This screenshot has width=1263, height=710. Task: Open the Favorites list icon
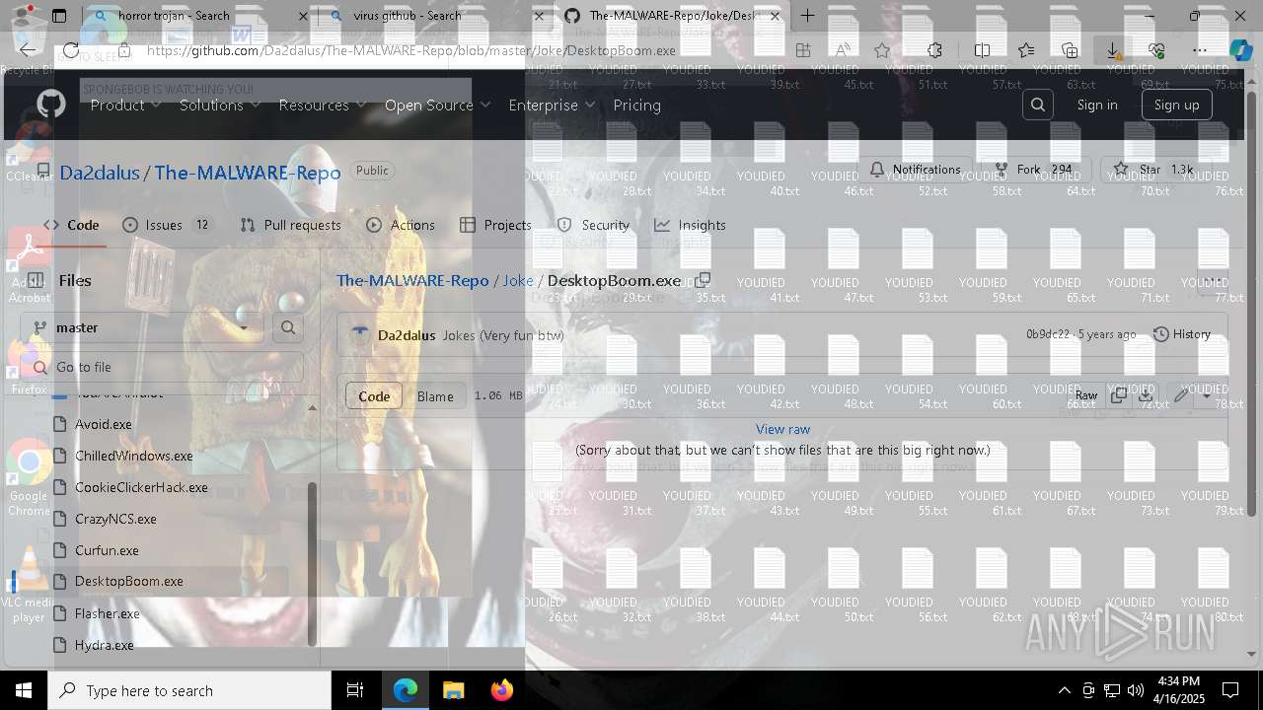(x=1026, y=50)
